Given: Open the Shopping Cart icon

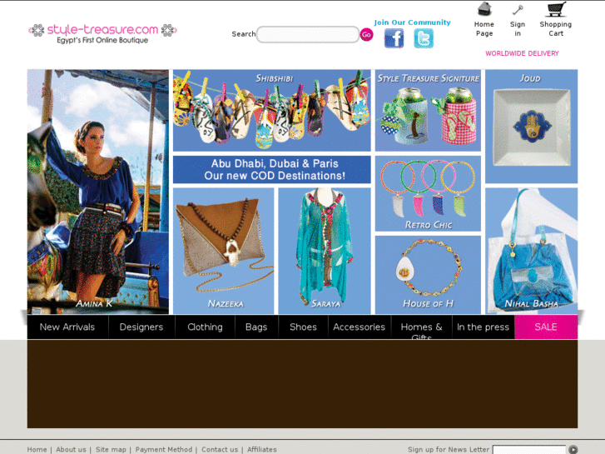Looking at the screenshot, I should click(556, 9).
